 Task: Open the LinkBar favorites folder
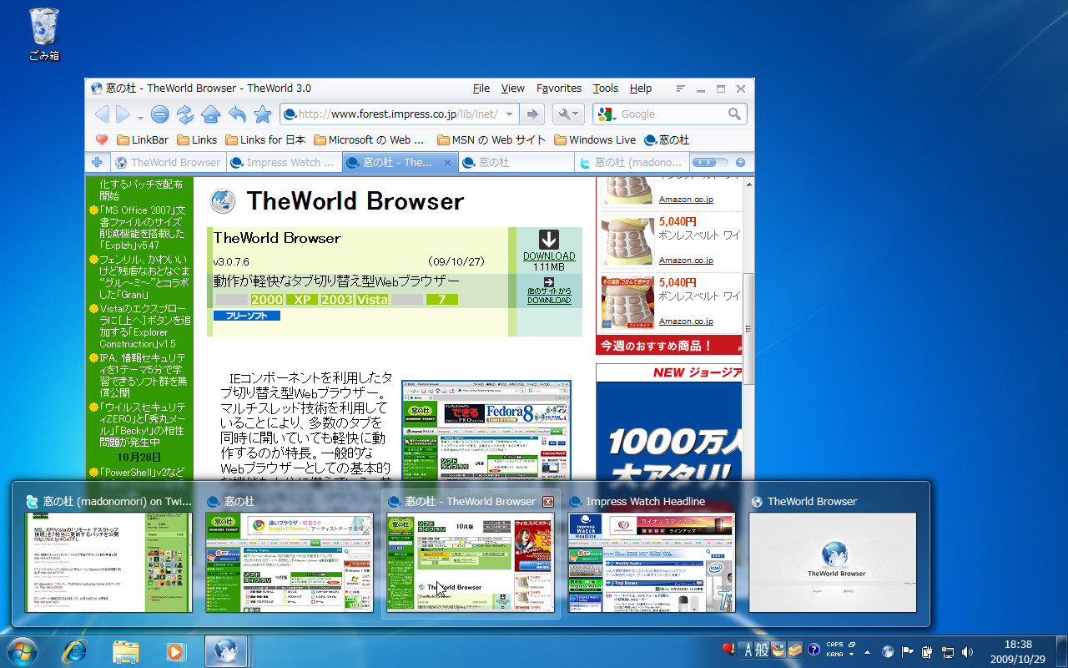(143, 140)
